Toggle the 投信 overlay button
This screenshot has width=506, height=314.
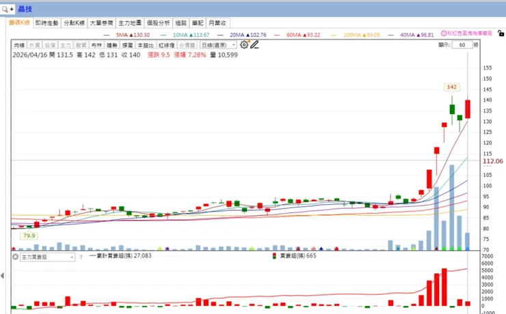click(x=51, y=45)
